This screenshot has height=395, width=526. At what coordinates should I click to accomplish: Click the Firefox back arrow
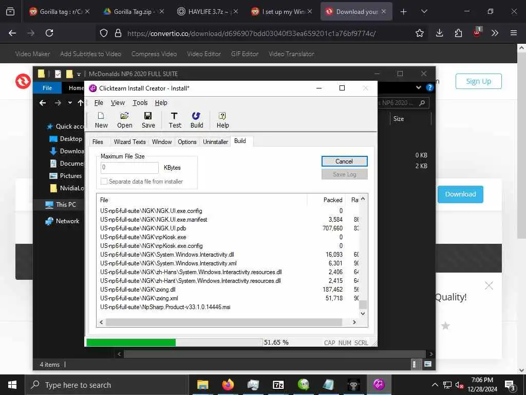(x=12, y=33)
